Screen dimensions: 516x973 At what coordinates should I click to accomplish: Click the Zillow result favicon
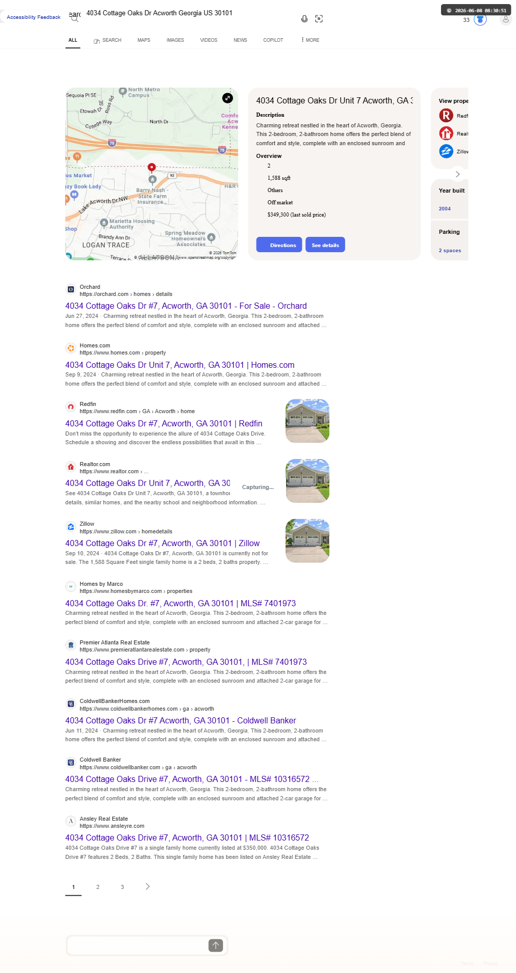(x=71, y=527)
